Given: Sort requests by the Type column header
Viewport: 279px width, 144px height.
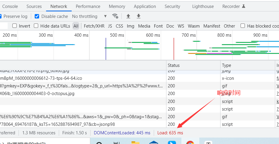Looking at the screenshot, I should click(227, 65).
